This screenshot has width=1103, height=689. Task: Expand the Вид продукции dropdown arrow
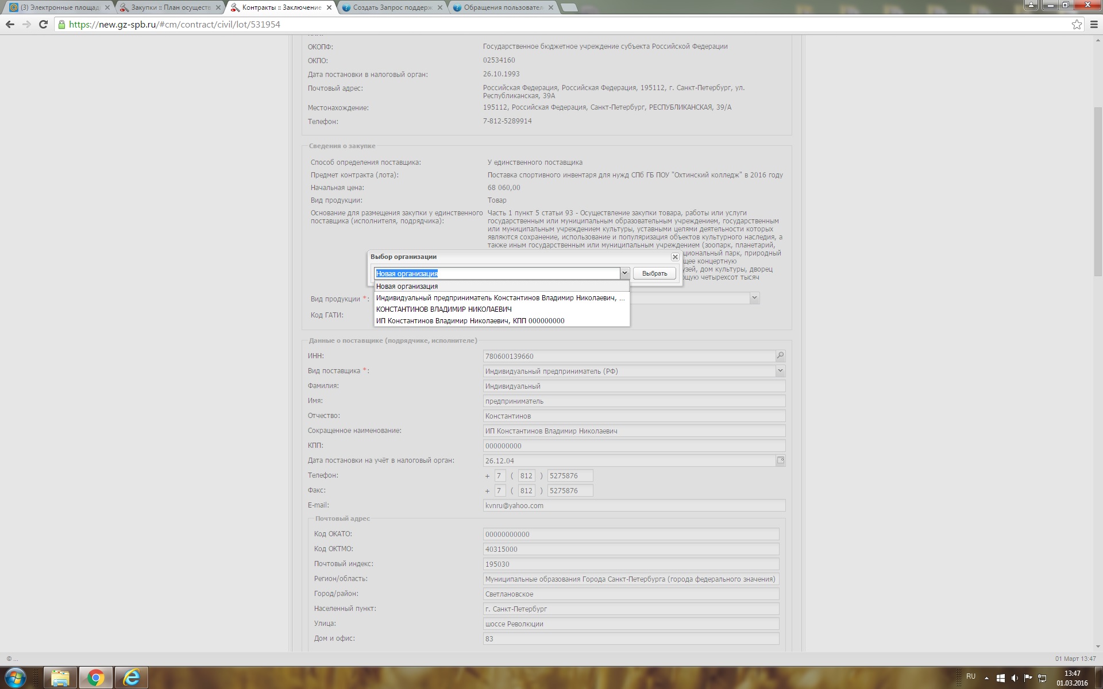(754, 298)
